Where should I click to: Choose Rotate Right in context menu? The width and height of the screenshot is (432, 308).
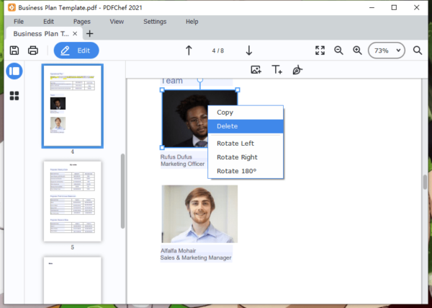[246, 157]
